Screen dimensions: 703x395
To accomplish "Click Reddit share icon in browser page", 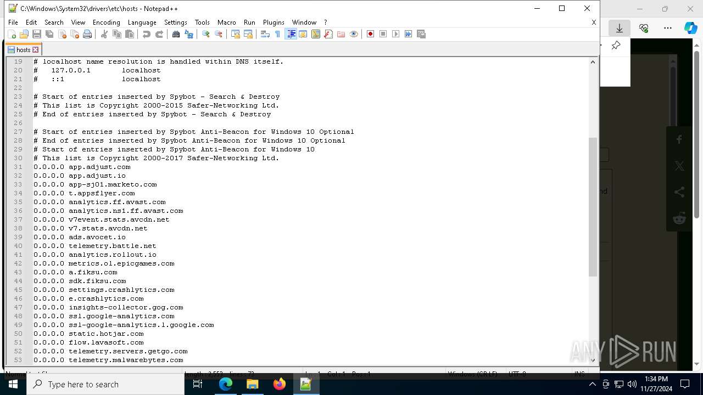I will tap(679, 218).
